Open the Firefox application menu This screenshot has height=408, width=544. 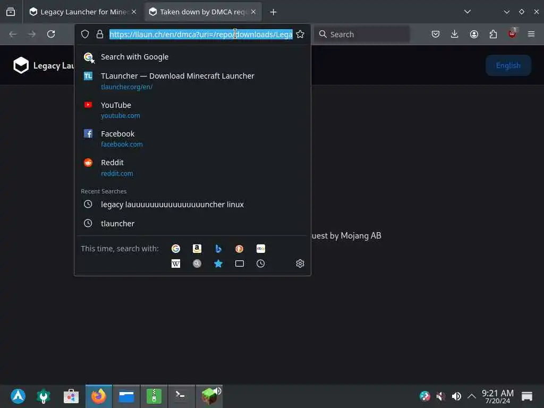[x=531, y=34]
